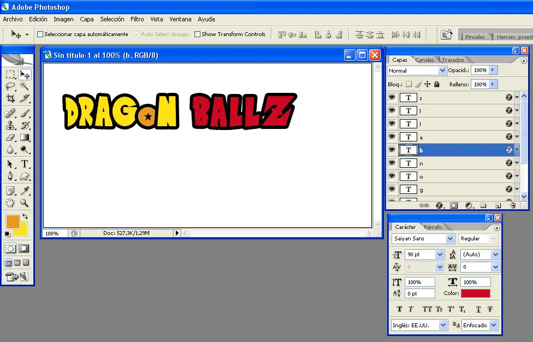
Task: Select the Hand tool
Action: [10, 203]
